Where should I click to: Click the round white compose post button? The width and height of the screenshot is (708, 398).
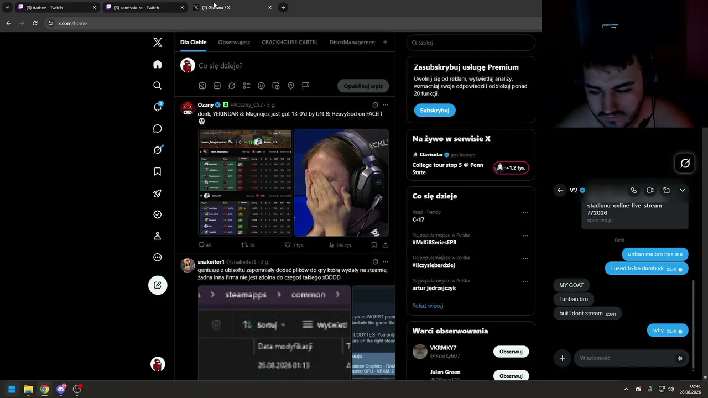click(158, 285)
